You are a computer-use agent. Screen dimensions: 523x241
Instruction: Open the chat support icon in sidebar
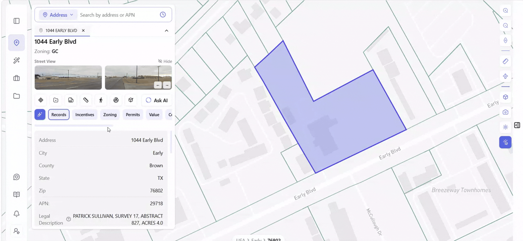click(17, 177)
